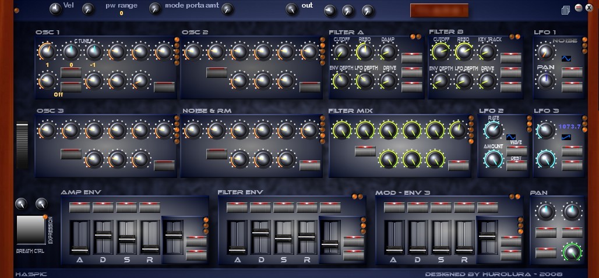The width and height of the screenshot is (599, 278).
Task: Click the Filter Env R slider
Action: click(307, 237)
